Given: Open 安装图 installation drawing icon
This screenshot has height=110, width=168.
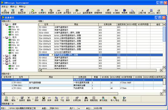Looking at the screenshot, I should [x=108, y=12].
